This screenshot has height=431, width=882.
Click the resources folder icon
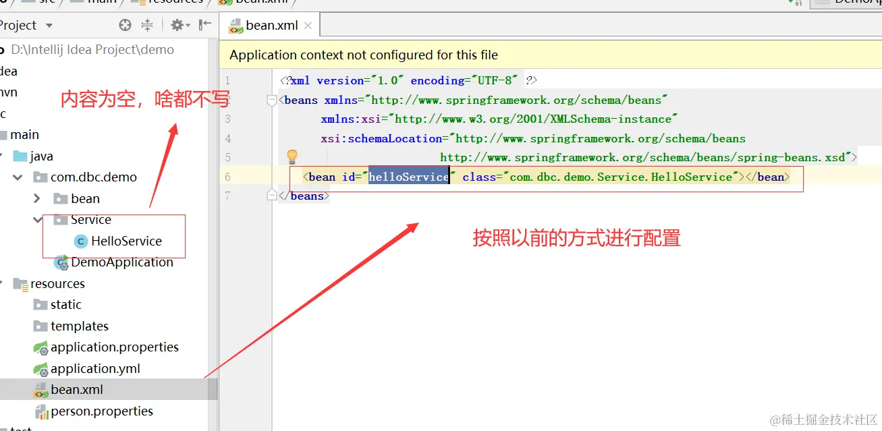tap(20, 284)
